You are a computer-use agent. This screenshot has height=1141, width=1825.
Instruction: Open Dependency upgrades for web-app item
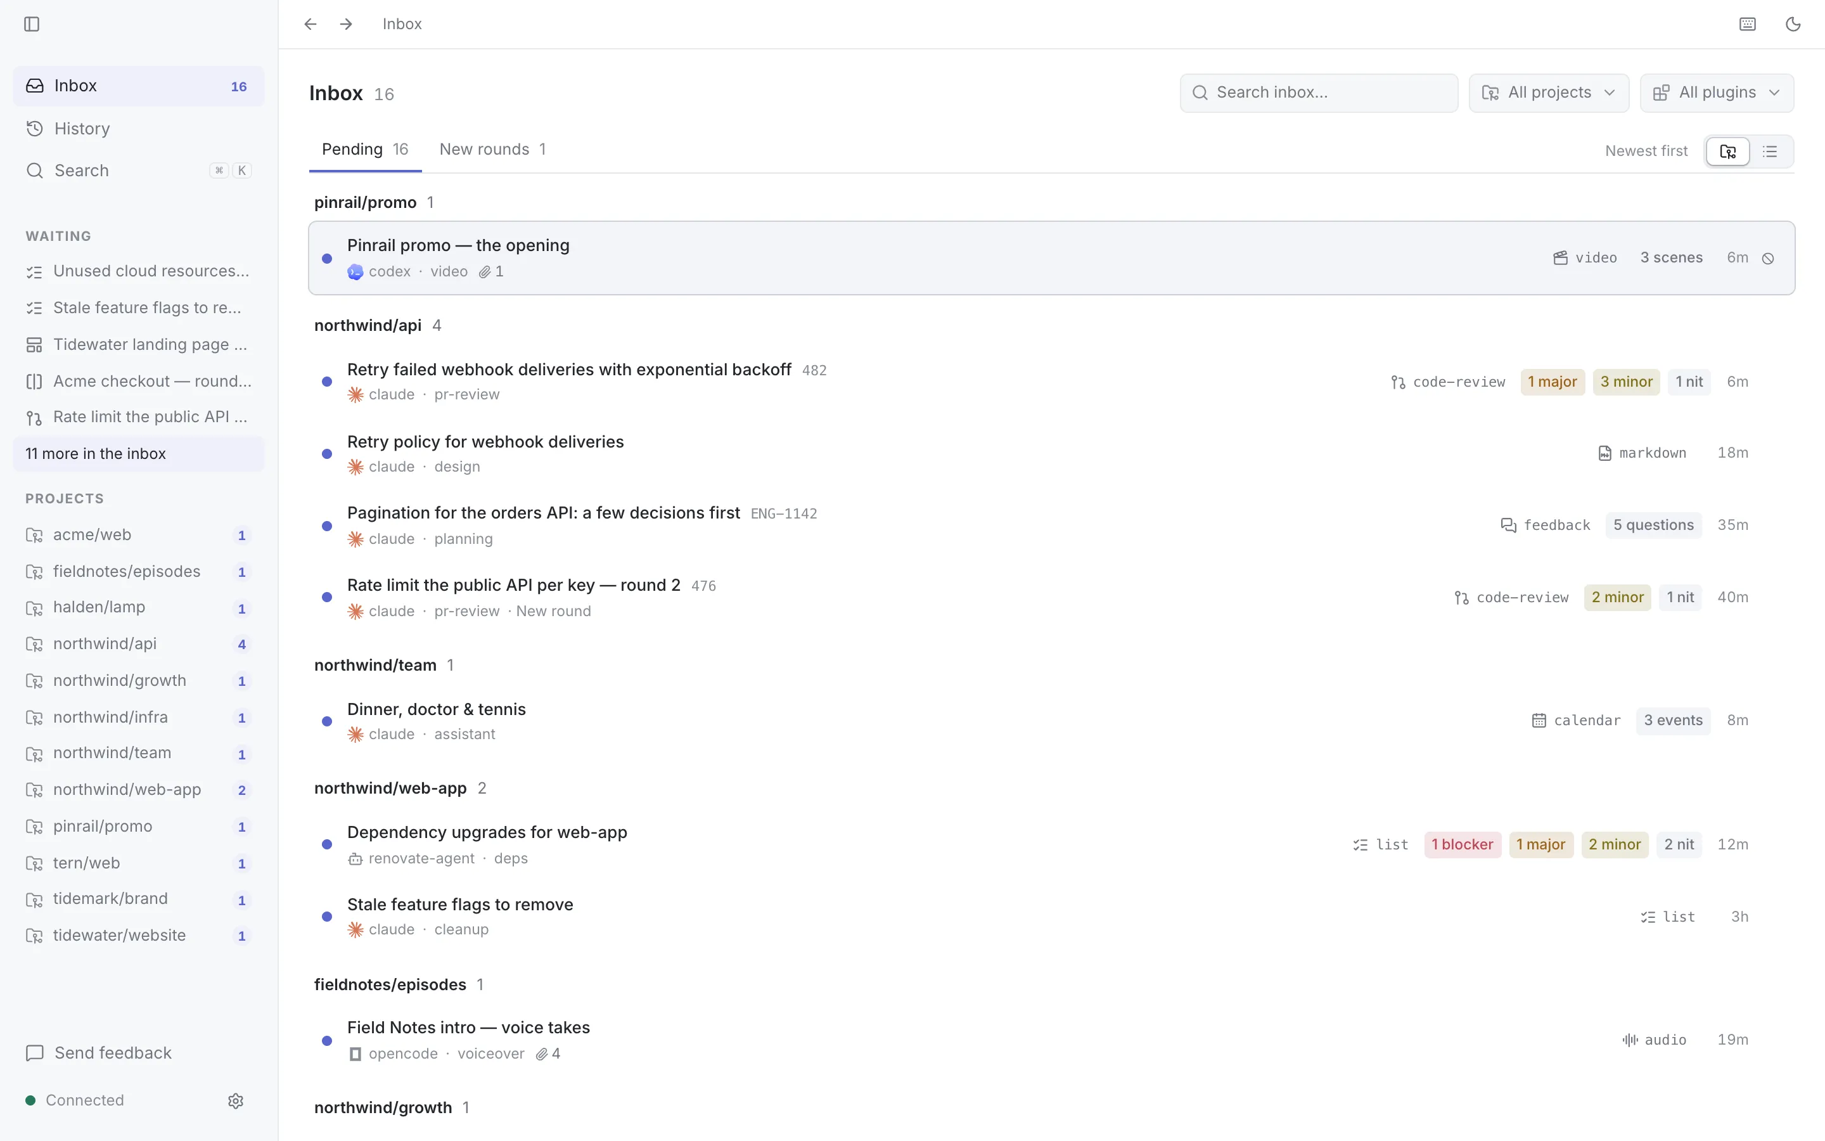pyautogui.click(x=1051, y=844)
